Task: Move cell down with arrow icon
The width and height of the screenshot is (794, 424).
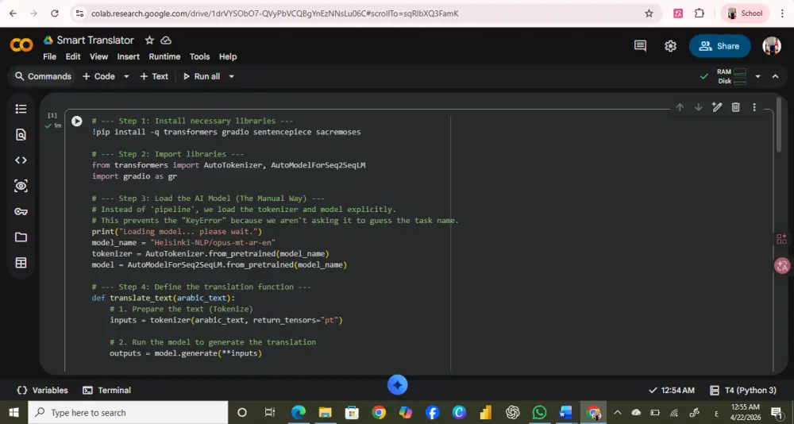Action: tap(698, 107)
